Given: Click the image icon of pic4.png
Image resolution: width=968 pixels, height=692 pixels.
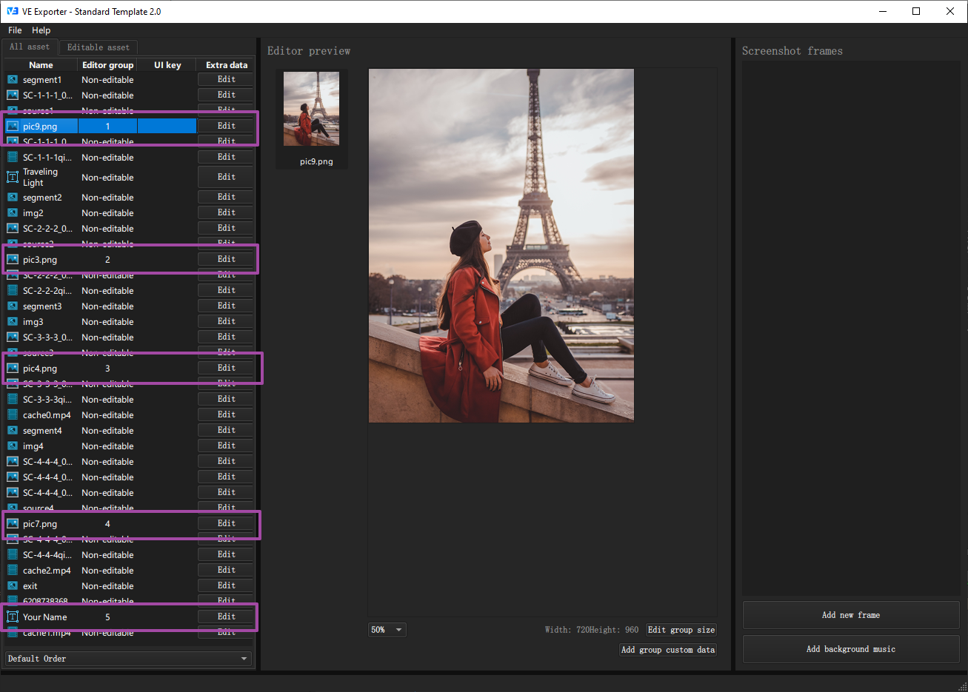Looking at the screenshot, I should 13,369.
